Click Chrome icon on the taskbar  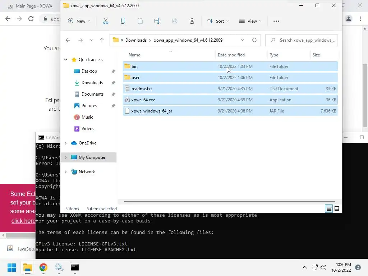point(43,267)
